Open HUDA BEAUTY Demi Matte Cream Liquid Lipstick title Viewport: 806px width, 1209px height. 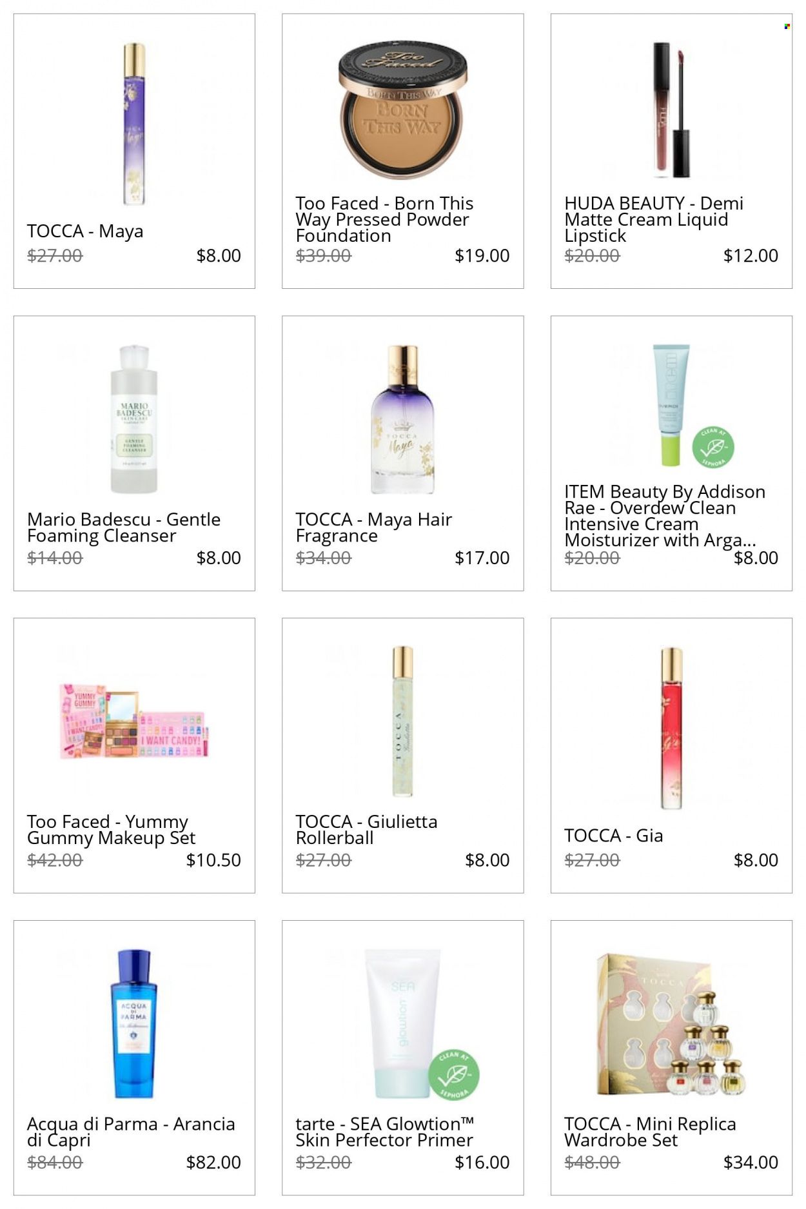(x=654, y=219)
